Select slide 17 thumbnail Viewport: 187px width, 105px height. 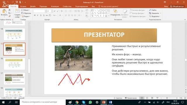14,78
